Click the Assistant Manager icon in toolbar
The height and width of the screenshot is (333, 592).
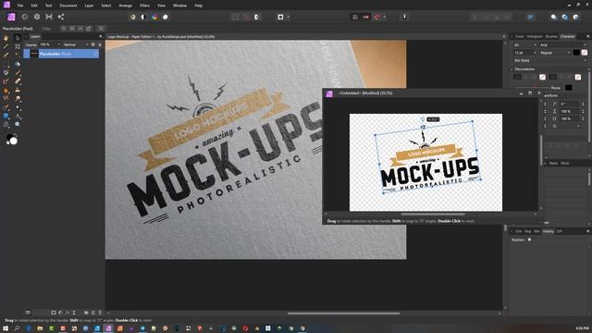(x=404, y=17)
